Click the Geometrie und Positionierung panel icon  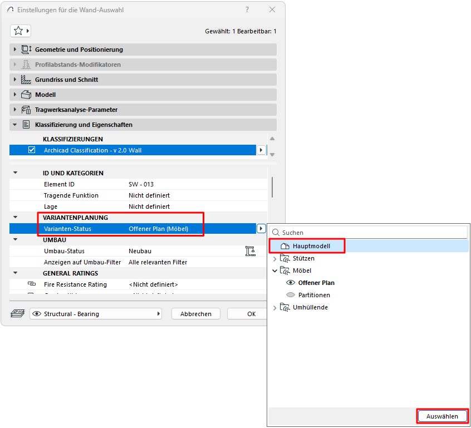26,50
